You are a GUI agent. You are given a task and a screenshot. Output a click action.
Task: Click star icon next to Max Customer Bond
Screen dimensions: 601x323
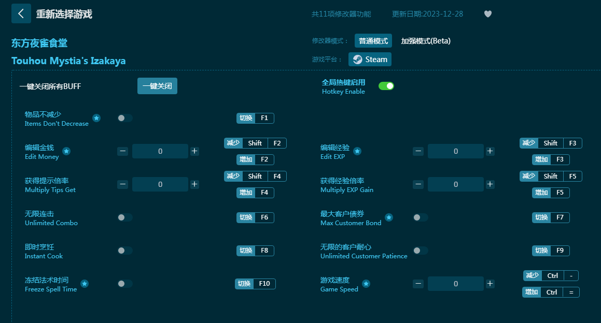(x=389, y=217)
